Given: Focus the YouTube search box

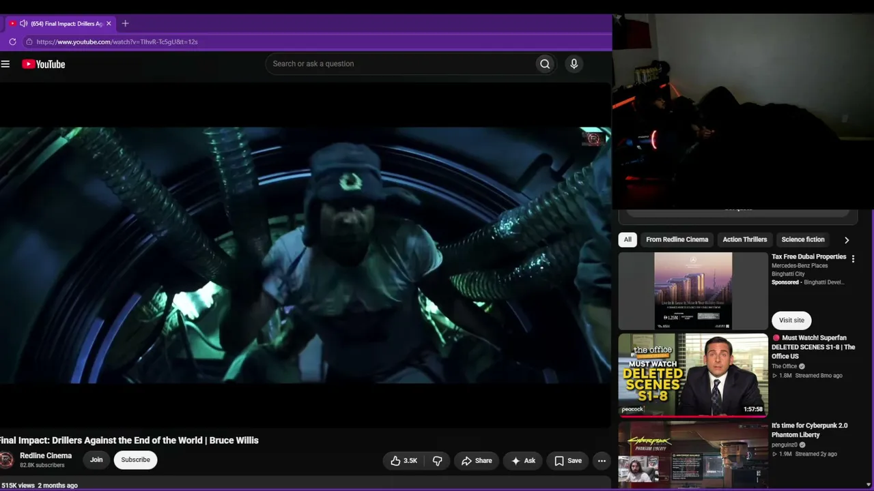Looking at the screenshot, I should (400, 64).
